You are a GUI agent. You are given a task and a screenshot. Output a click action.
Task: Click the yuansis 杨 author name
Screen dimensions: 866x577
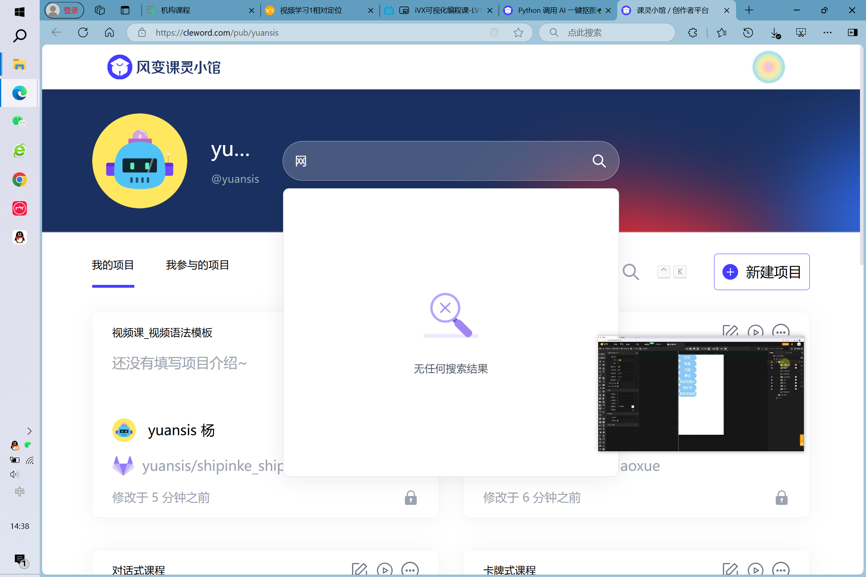181,430
